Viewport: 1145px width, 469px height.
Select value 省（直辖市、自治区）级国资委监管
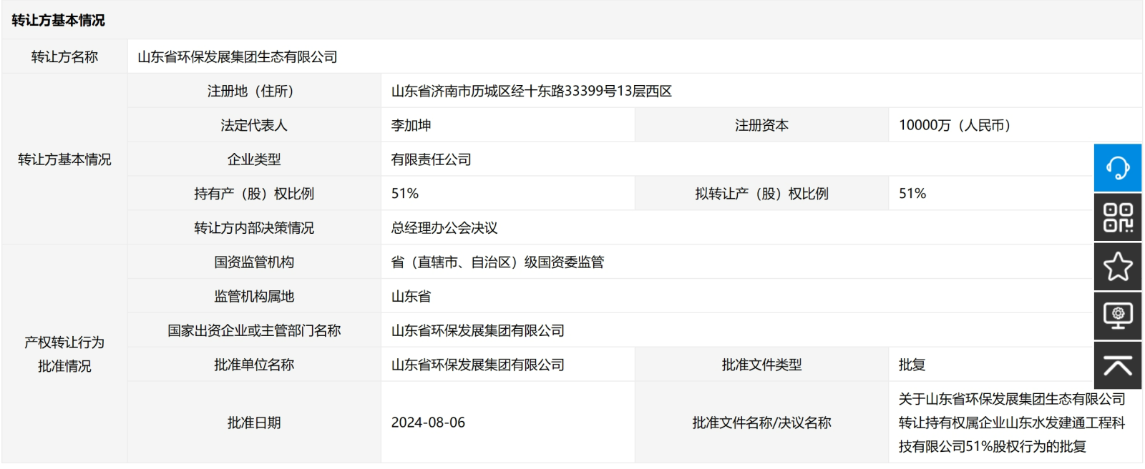point(497,262)
